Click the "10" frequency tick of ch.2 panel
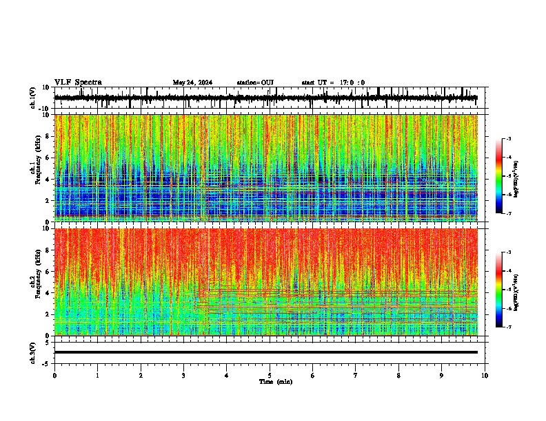This screenshot has width=546, height=421. click(47, 228)
